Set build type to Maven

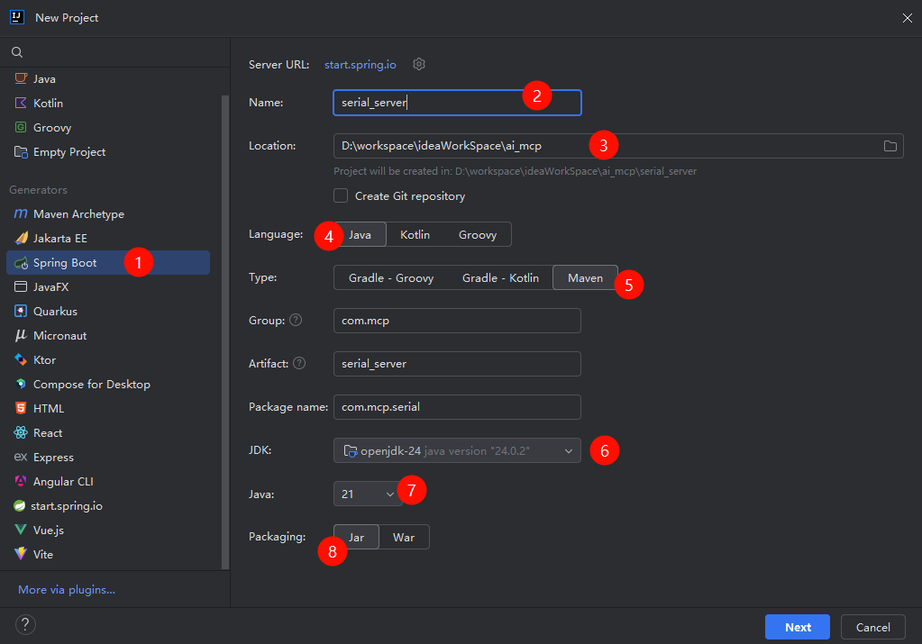pos(585,278)
